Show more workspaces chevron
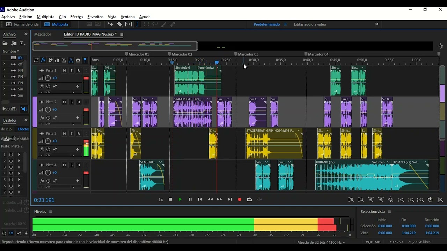The width and height of the screenshot is (447, 251). point(377,24)
